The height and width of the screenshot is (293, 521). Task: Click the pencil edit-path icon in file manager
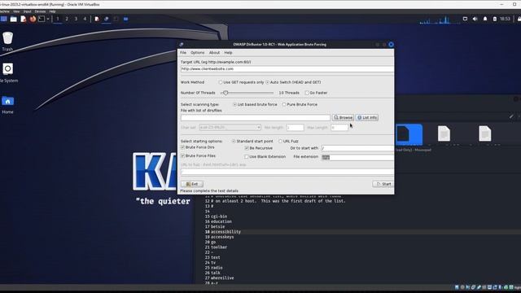(511, 116)
